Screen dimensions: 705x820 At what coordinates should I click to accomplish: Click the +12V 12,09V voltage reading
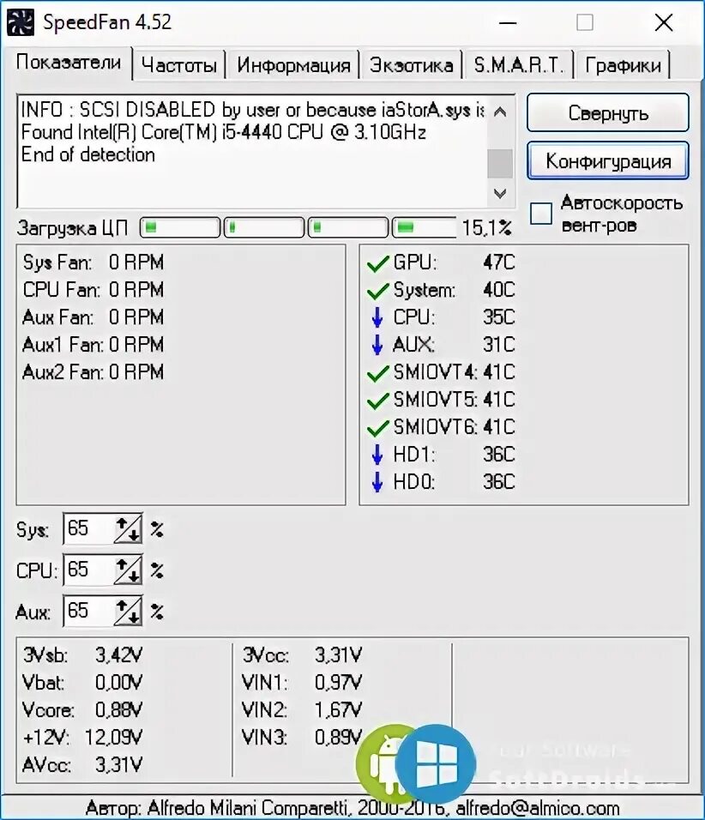(82, 738)
